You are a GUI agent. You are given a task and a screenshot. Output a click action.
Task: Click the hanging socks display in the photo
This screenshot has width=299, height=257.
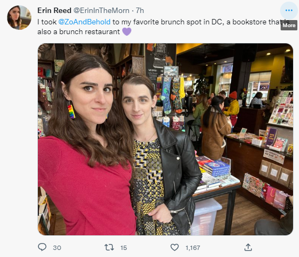pos(171,95)
